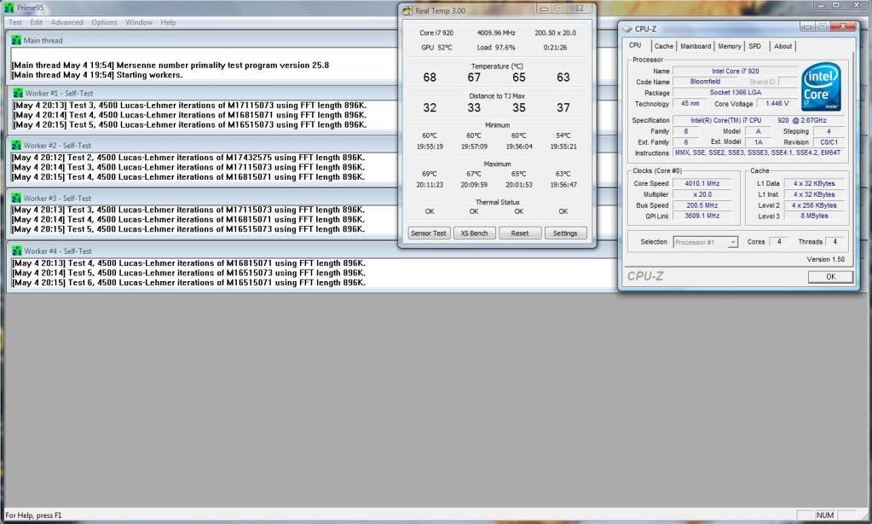
Task: Click the Worker #1 Self-Test window icon
Action: (x=18, y=93)
